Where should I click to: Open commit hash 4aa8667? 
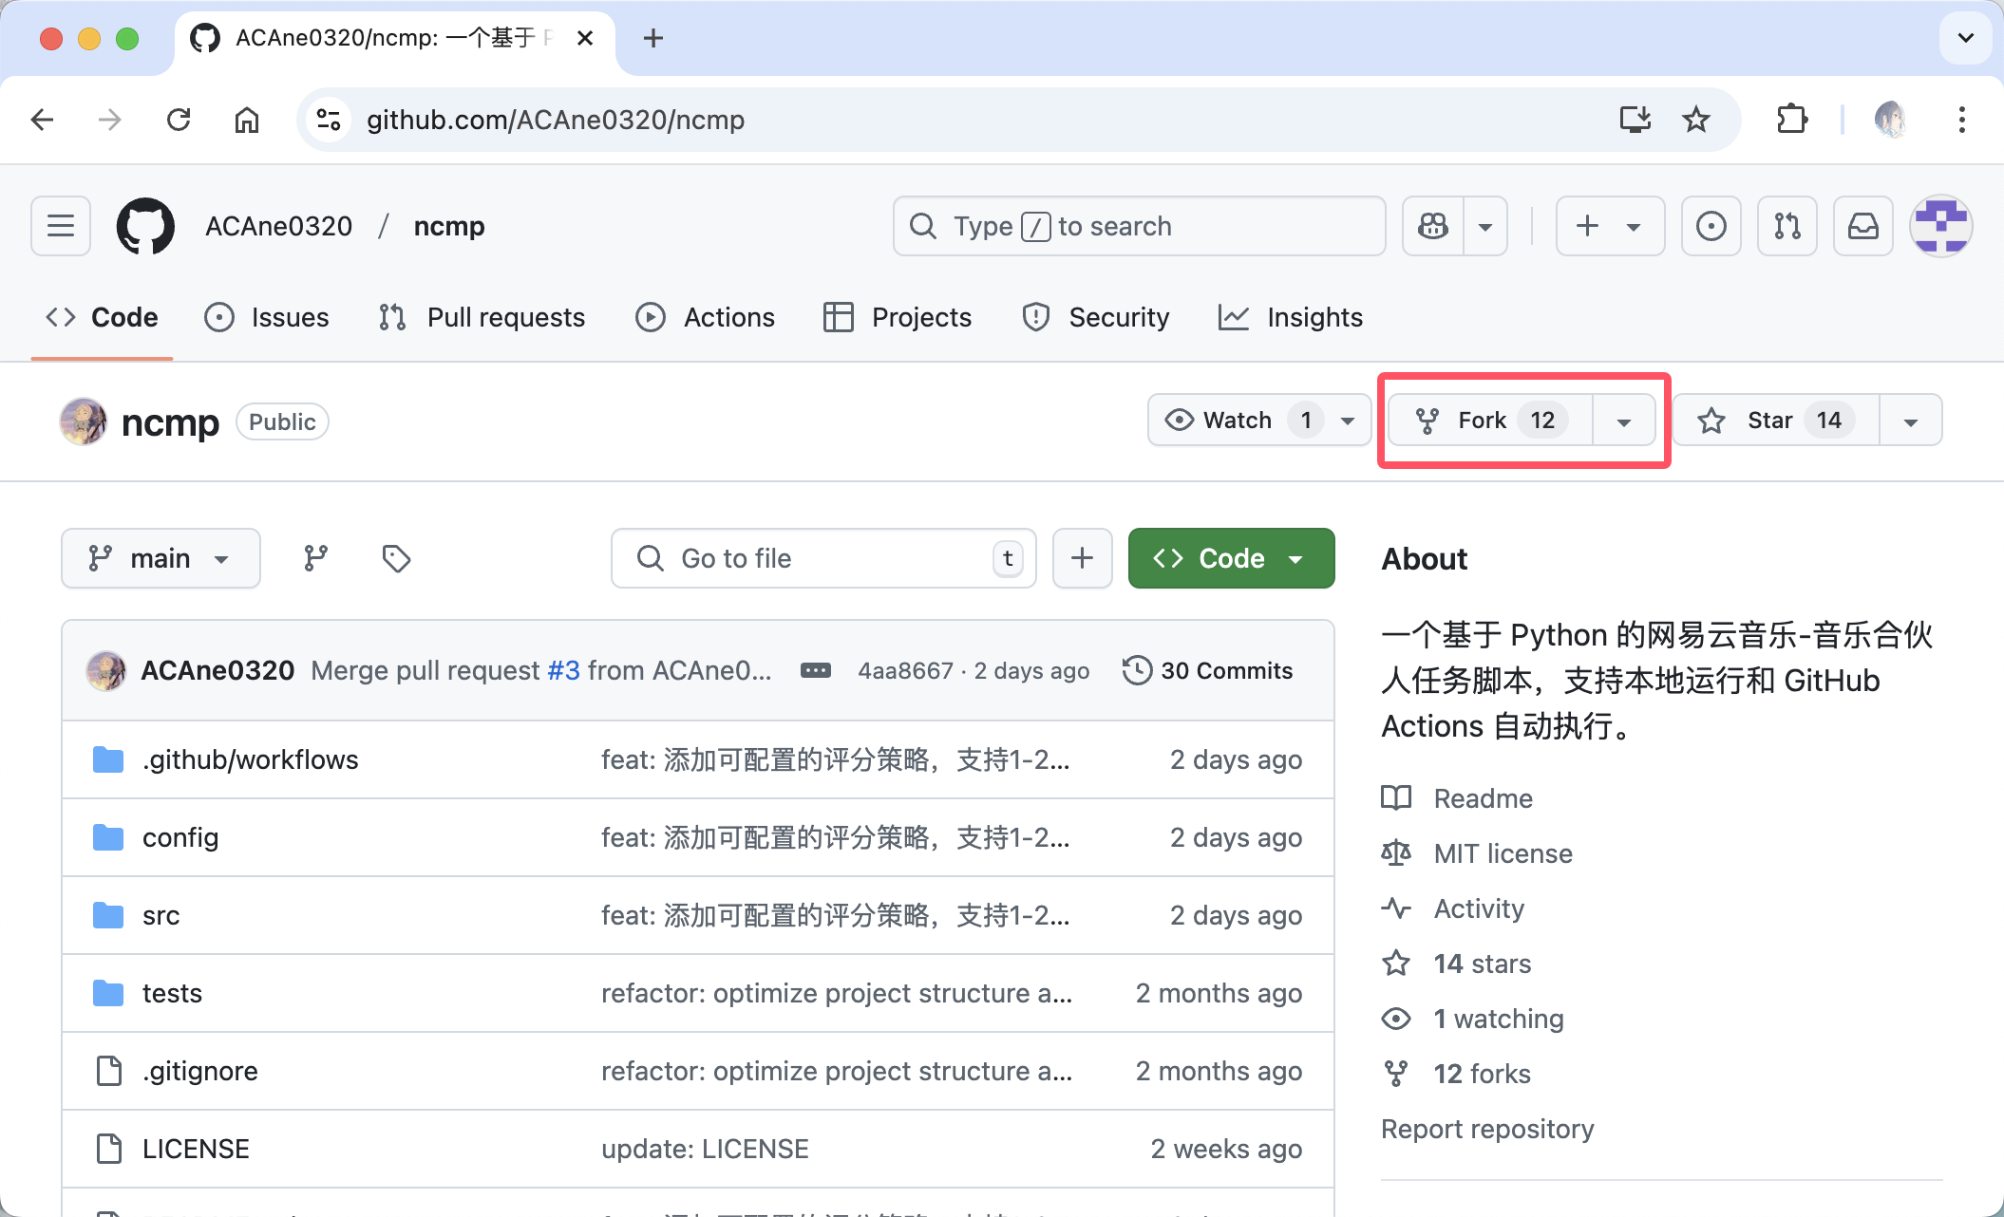905,670
